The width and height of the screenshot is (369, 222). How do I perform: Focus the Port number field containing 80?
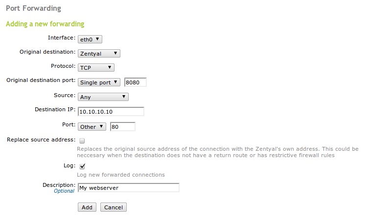coord(122,127)
